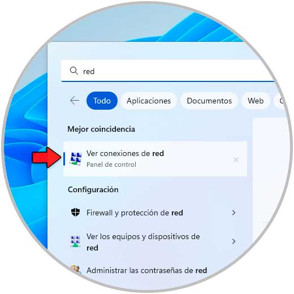Switch to the Documentos filter tab
294x294 pixels.
[209, 101]
